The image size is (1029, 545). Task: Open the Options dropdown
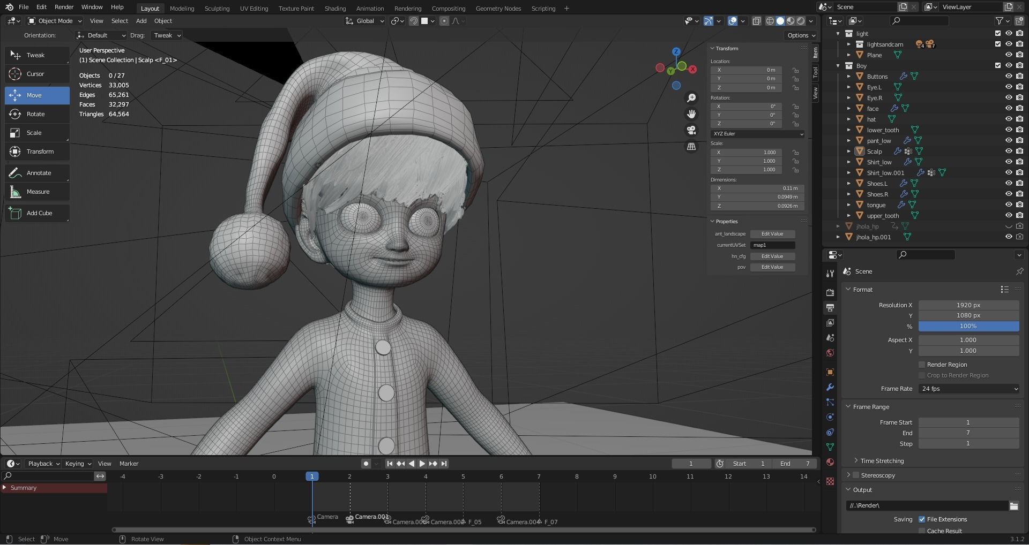[x=801, y=35]
